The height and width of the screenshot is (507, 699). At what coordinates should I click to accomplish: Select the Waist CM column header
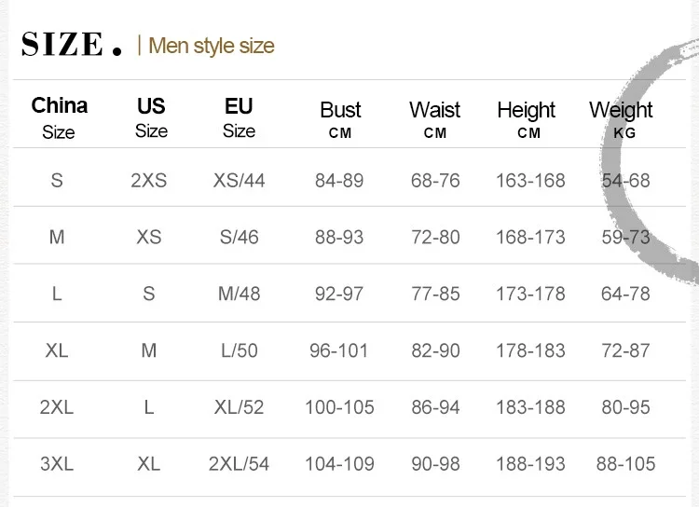pos(435,119)
